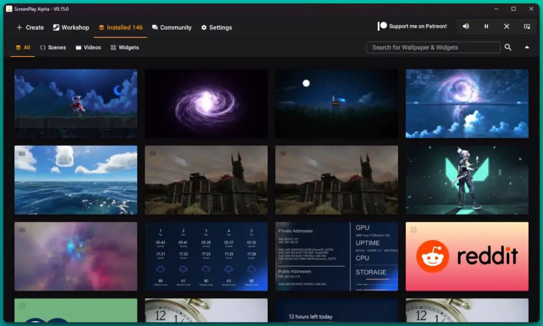Click the Patreon logo icon
Viewport: 543px width, 326px height.
point(382,26)
